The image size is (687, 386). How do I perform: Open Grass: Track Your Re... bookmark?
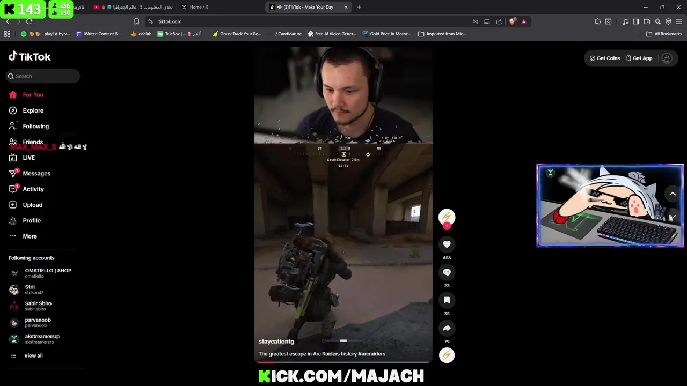point(237,34)
